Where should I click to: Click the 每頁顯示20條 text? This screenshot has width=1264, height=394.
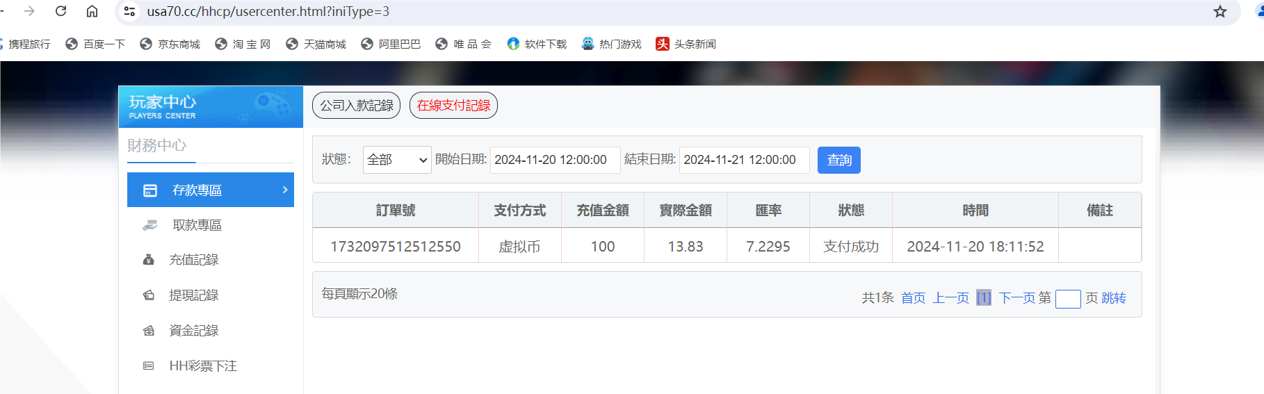(359, 294)
